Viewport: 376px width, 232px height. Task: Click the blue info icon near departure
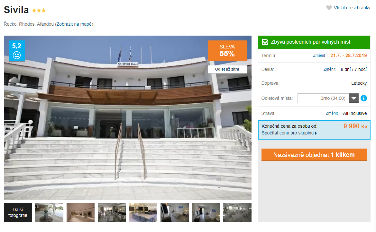click(363, 98)
